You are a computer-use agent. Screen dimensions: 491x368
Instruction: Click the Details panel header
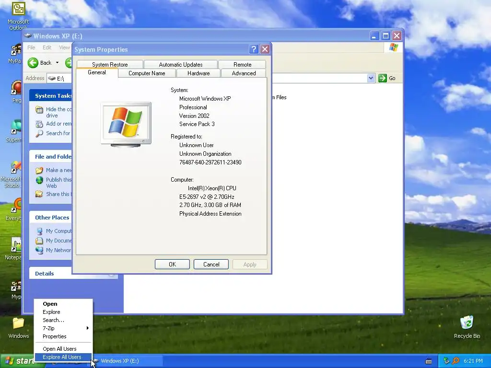pos(73,273)
